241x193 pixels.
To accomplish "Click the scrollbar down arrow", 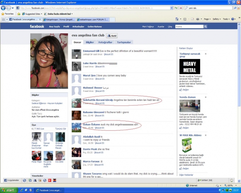I will coord(239,181).
